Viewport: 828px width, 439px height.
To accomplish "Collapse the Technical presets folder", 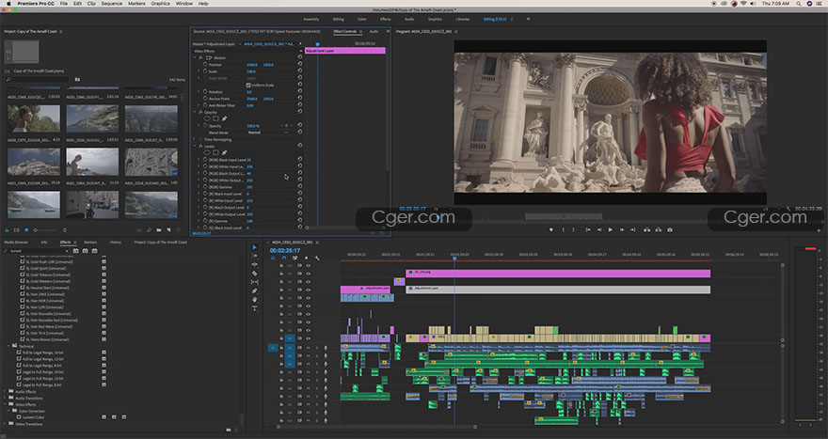I will 8,346.
